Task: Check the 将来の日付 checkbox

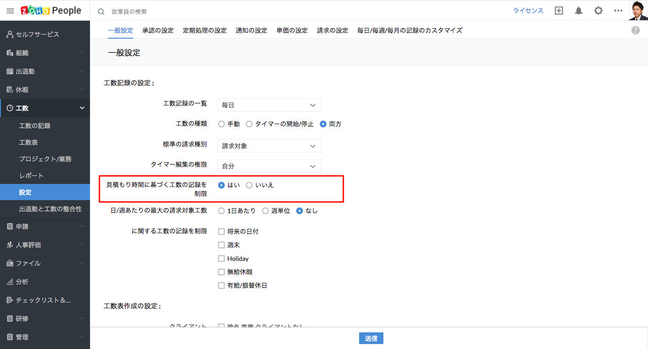Action: tap(221, 232)
